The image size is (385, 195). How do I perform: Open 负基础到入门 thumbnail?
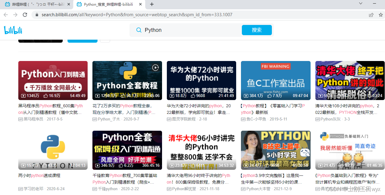point(350,150)
